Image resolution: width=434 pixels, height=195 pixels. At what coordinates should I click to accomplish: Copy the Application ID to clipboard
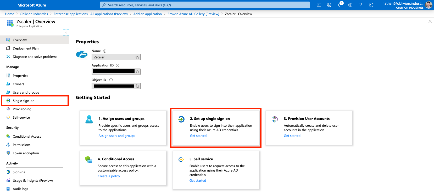click(137, 72)
